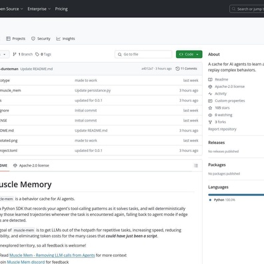Open the 'Update README.md' latest commit message

[x=37, y=69]
